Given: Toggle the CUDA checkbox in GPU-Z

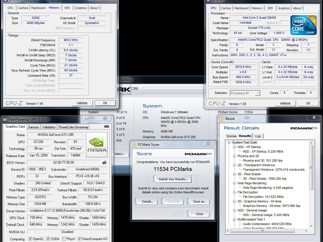Looking at the screenshot, I should point(48,239).
